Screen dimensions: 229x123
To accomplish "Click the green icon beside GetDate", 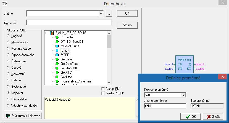I will pos(57,59).
